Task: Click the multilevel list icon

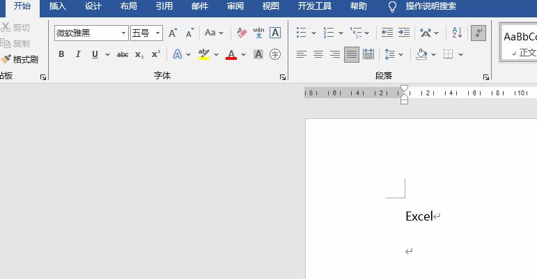Action: [x=356, y=33]
